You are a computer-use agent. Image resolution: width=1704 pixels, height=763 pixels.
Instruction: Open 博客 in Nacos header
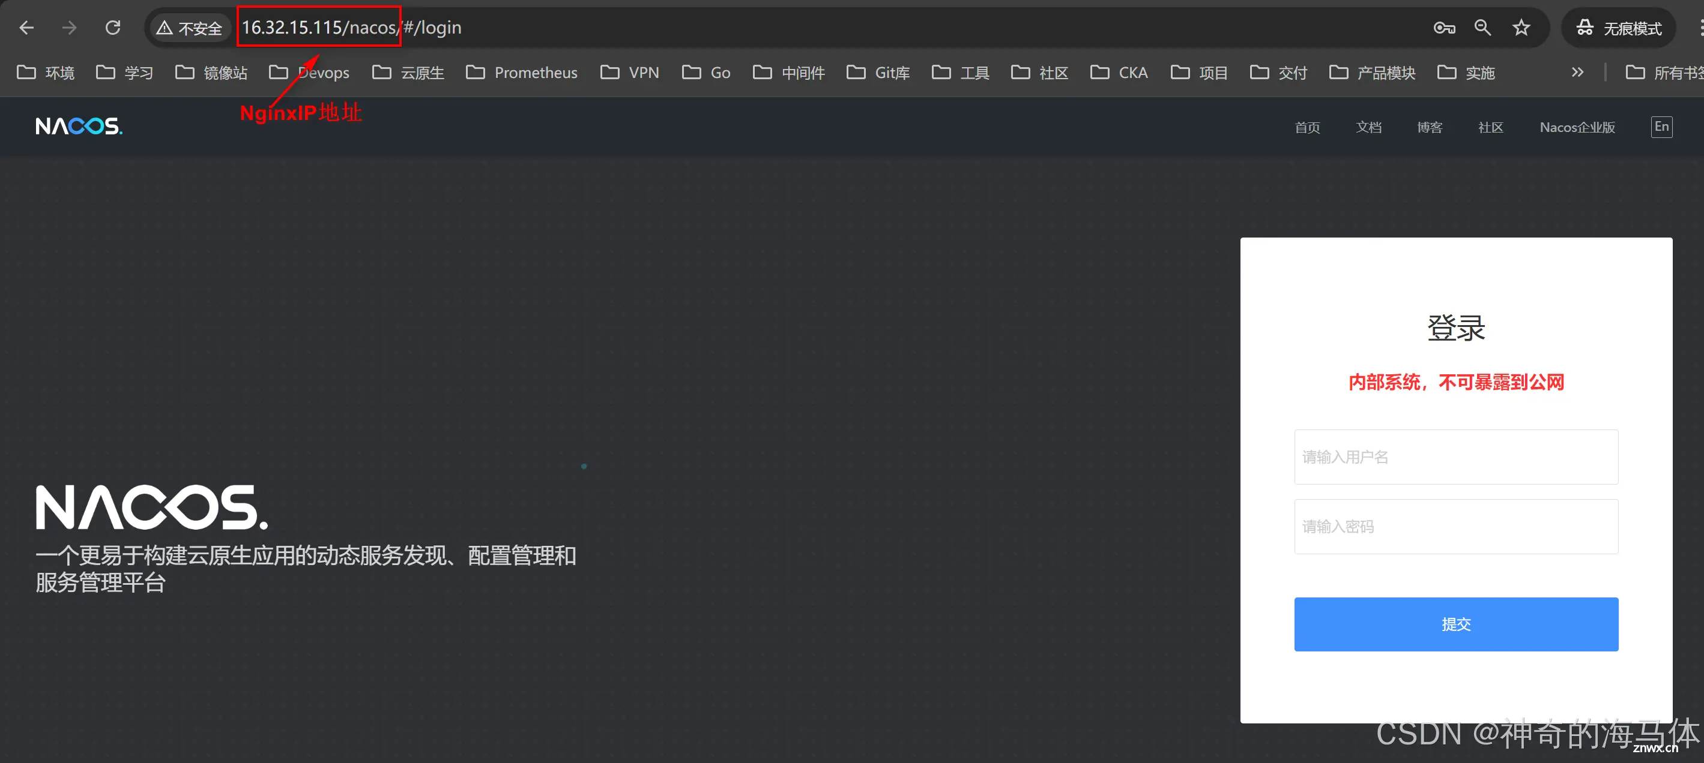point(1430,127)
